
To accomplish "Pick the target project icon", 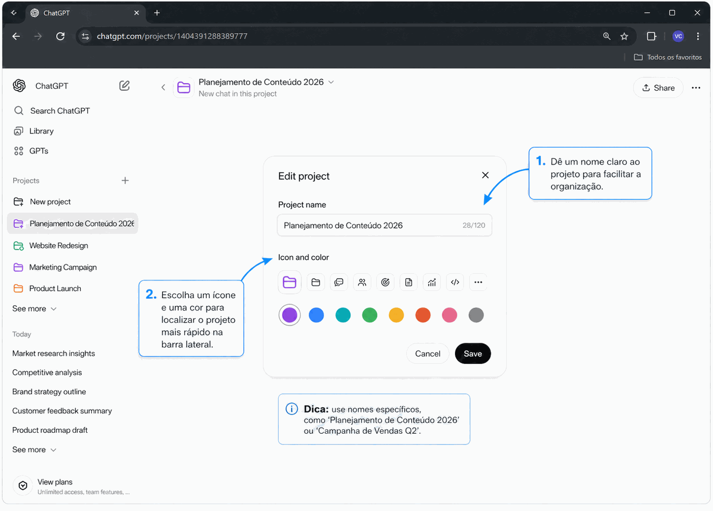I will coord(385,282).
